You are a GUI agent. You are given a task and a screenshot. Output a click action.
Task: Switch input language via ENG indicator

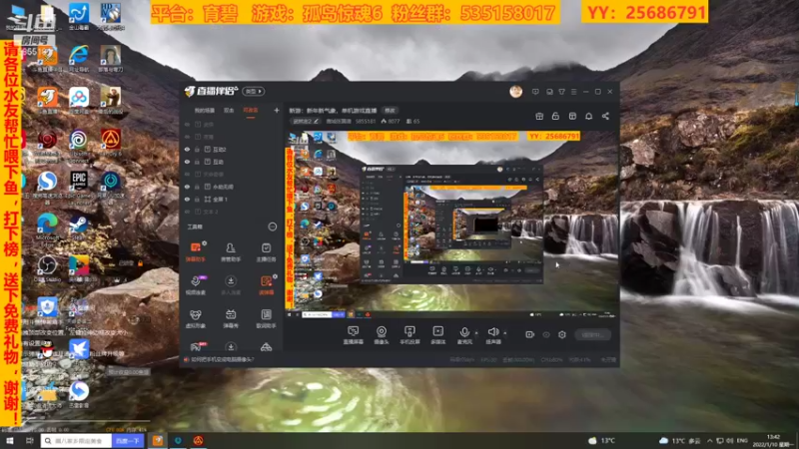pos(742,441)
